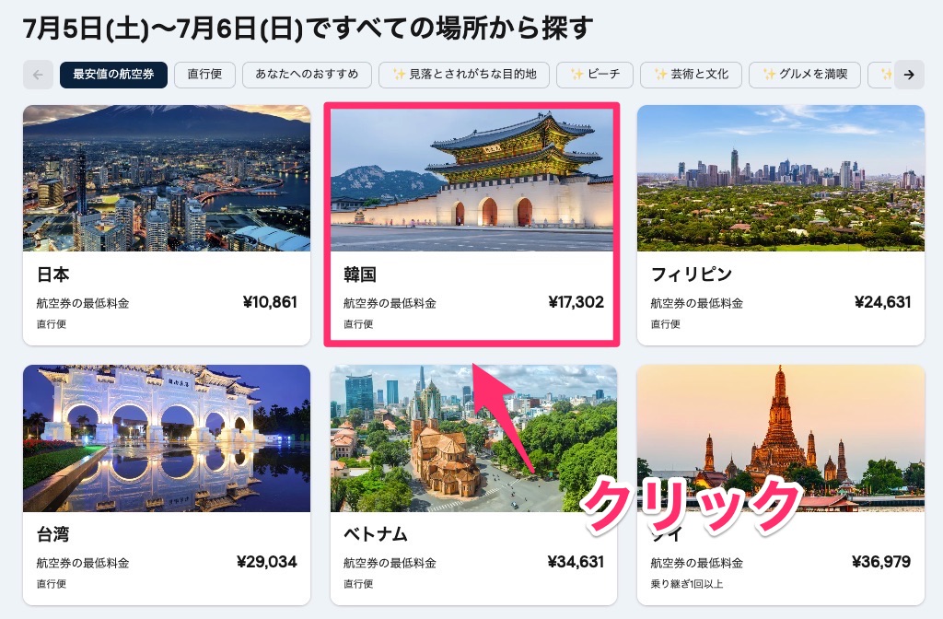Open the 韓国 palace gate photo
The image size is (943, 619).
click(471, 180)
